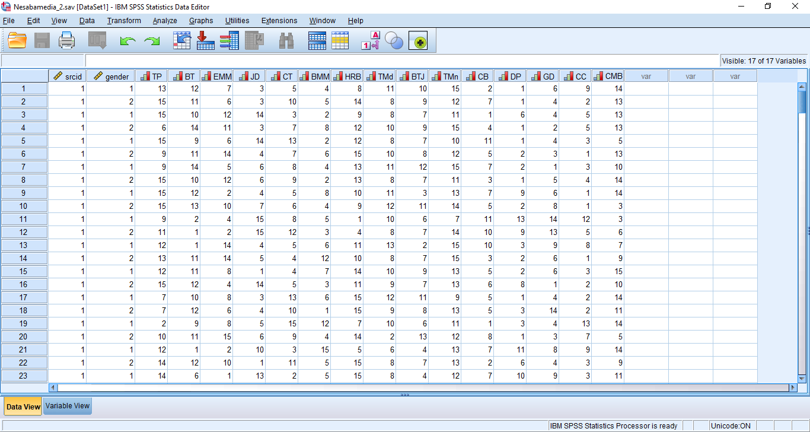Click vertical scrollbar down arrow
The width and height of the screenshot is (810, 432).
pos(802,379)
